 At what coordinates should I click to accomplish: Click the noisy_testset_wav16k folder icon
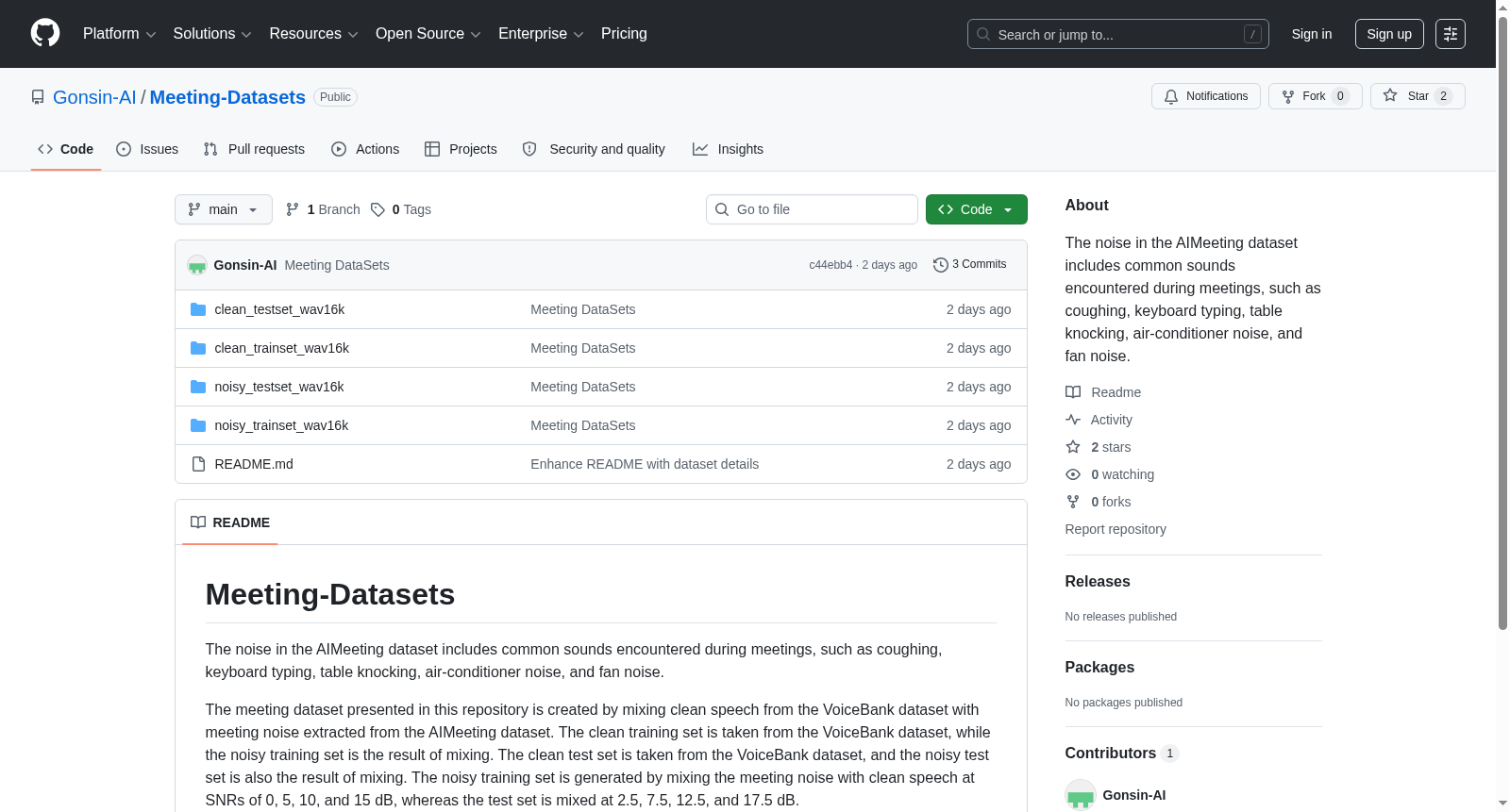click(x=198, y=387)
